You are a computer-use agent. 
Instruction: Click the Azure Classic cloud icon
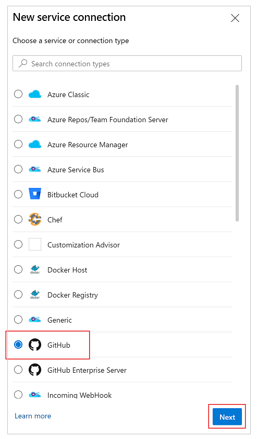[x=35, y=94]
